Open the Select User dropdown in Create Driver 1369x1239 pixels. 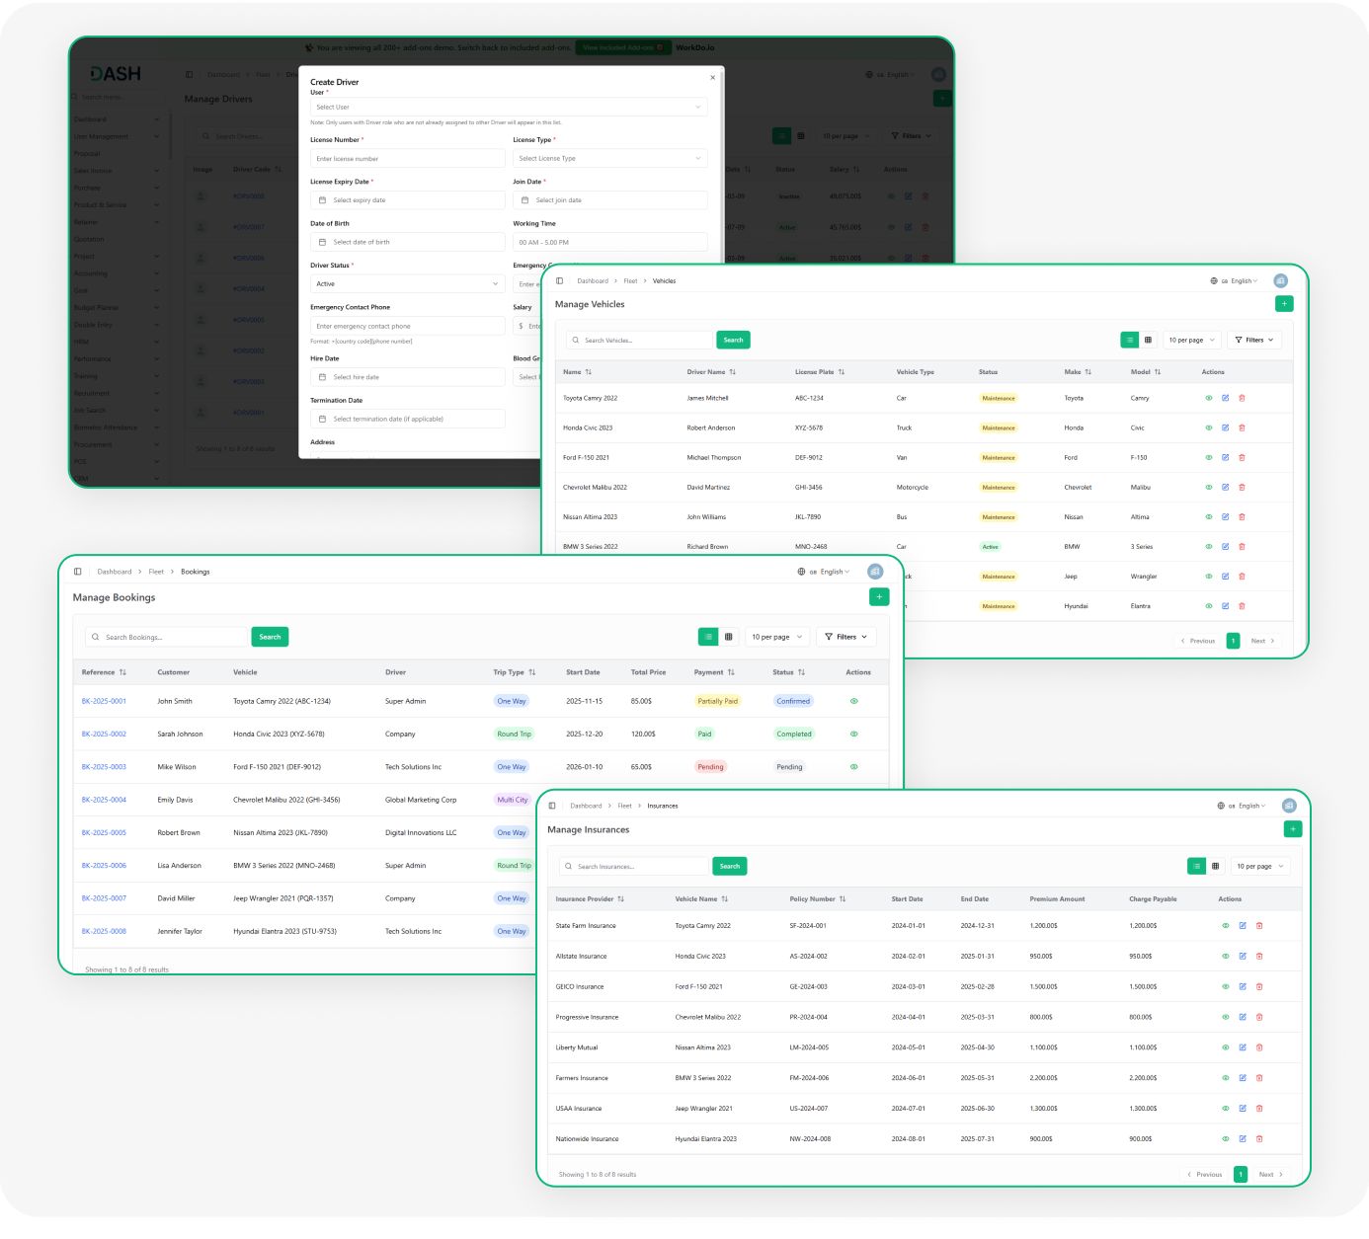[x=509, y=107]
